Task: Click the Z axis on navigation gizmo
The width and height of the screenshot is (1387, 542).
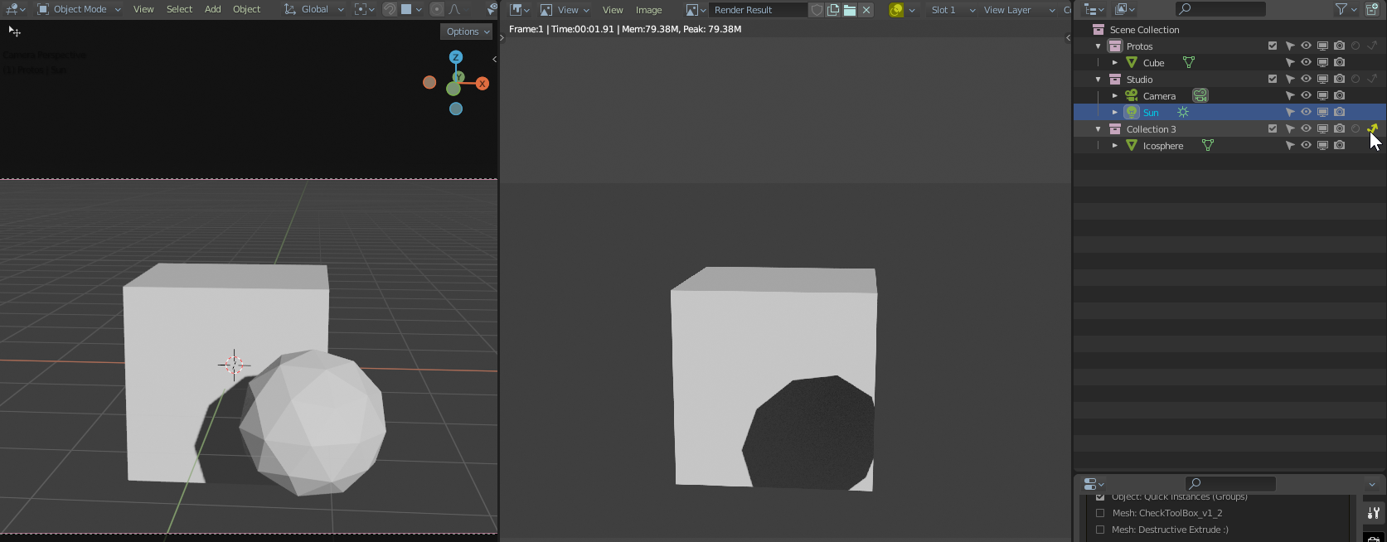Action: pyautogui.click(x=455, y=57)
